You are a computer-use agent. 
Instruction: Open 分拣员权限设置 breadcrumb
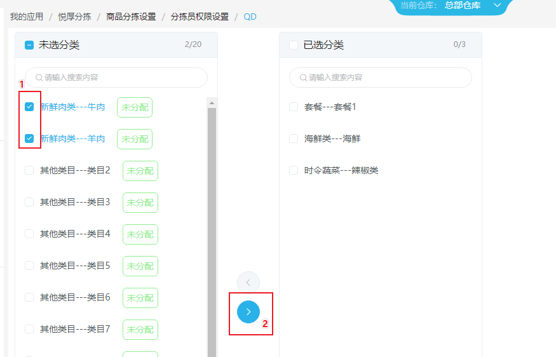[x=200, y=17]
